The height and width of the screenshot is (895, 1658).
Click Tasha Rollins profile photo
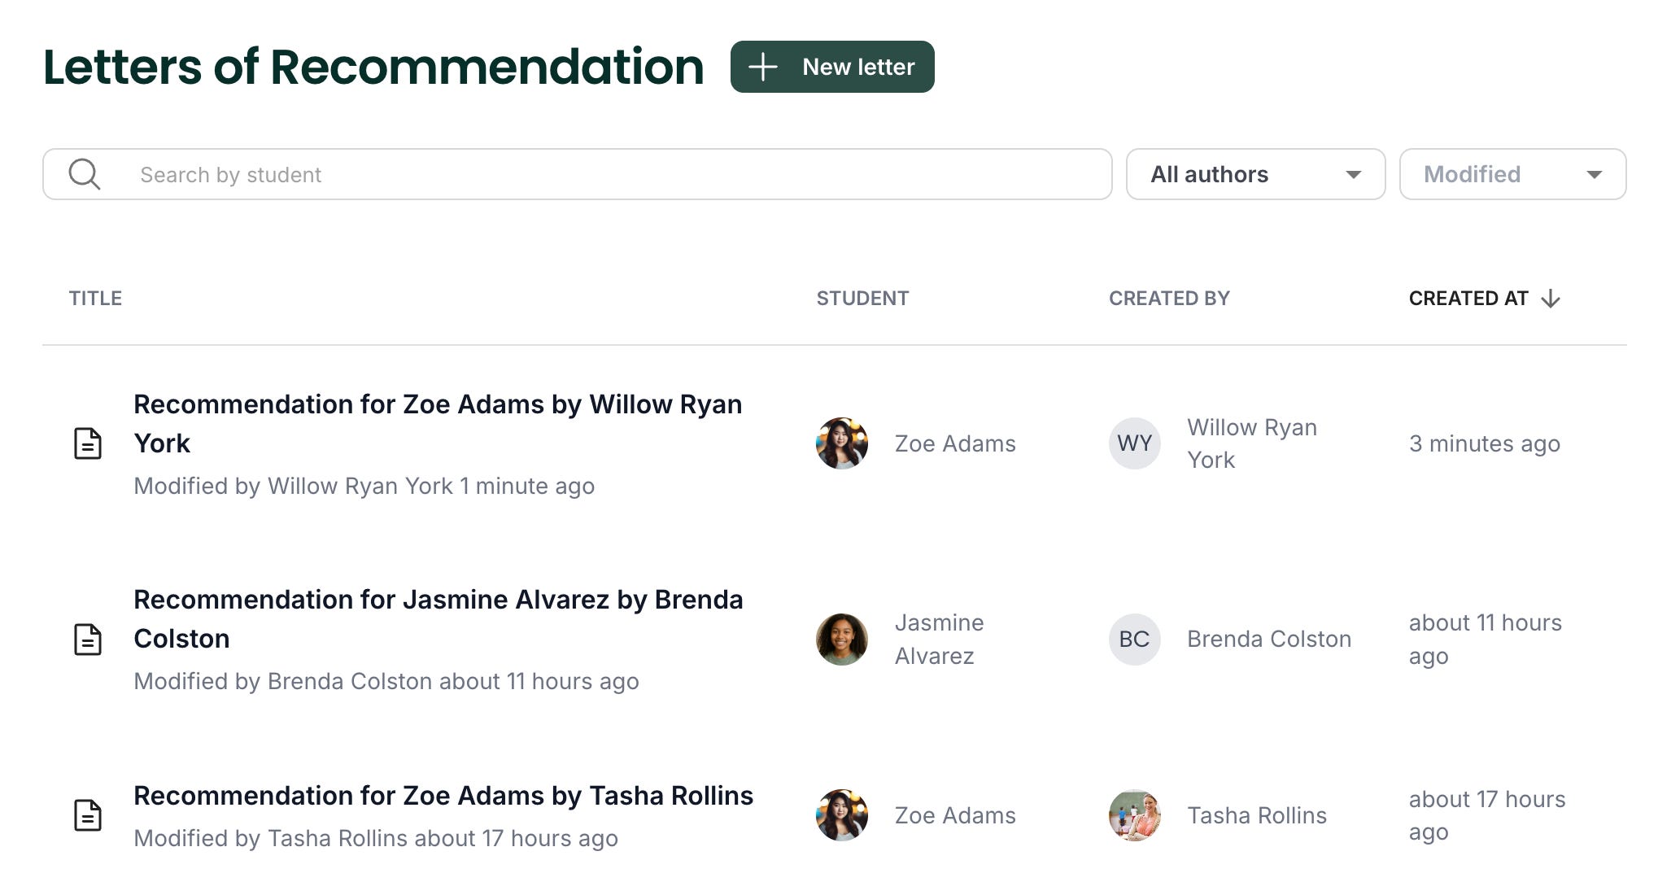1134,815
